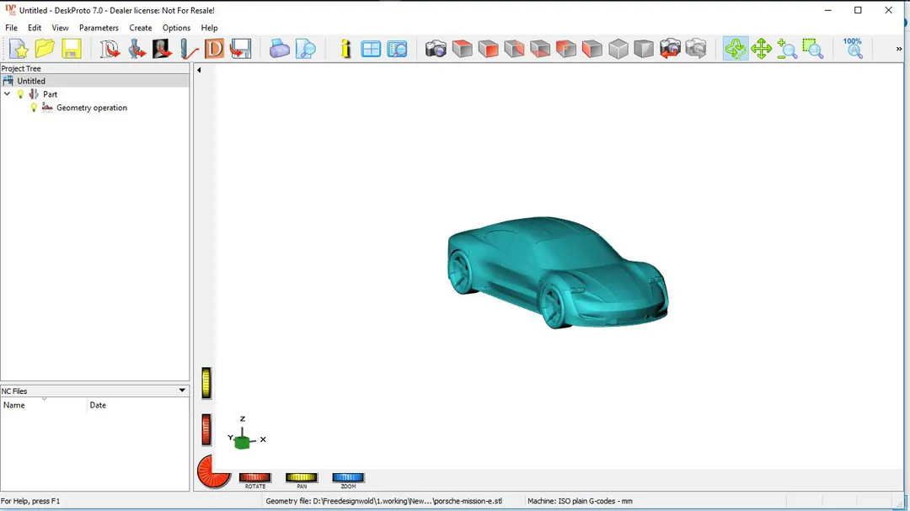Open Print Preview with page magnifier icon
This screenshot has width=910, height=511.
[x=305, y=49]
